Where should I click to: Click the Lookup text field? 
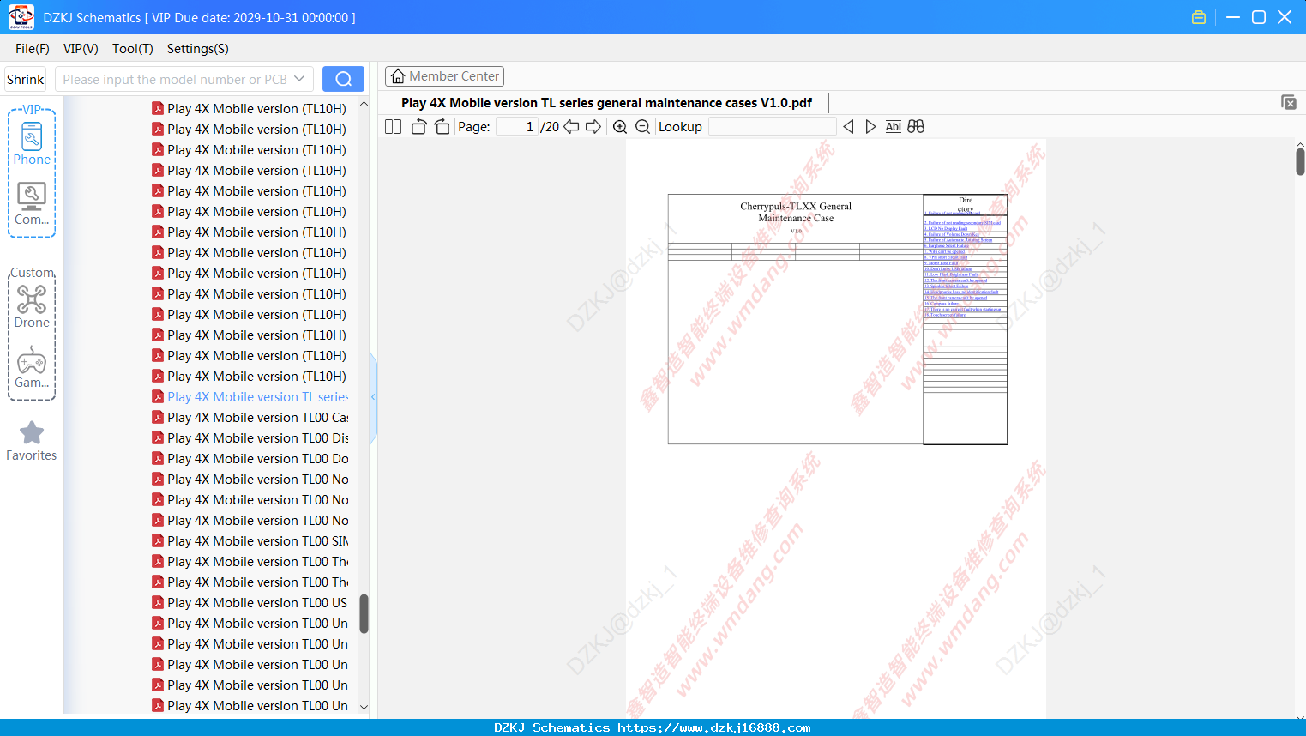772,127
